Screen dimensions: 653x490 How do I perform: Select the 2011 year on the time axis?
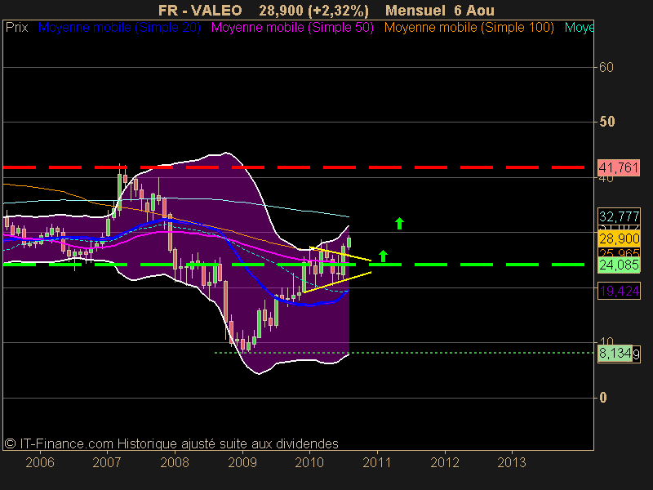coord(377,462)
